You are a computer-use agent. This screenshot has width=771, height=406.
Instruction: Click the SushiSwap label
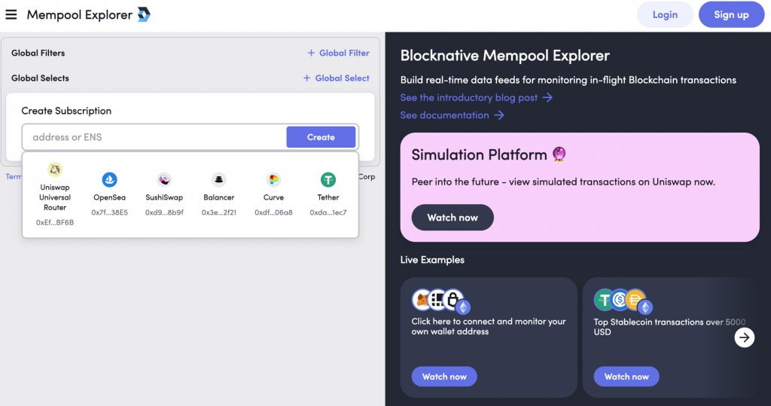tap(164, 197)
